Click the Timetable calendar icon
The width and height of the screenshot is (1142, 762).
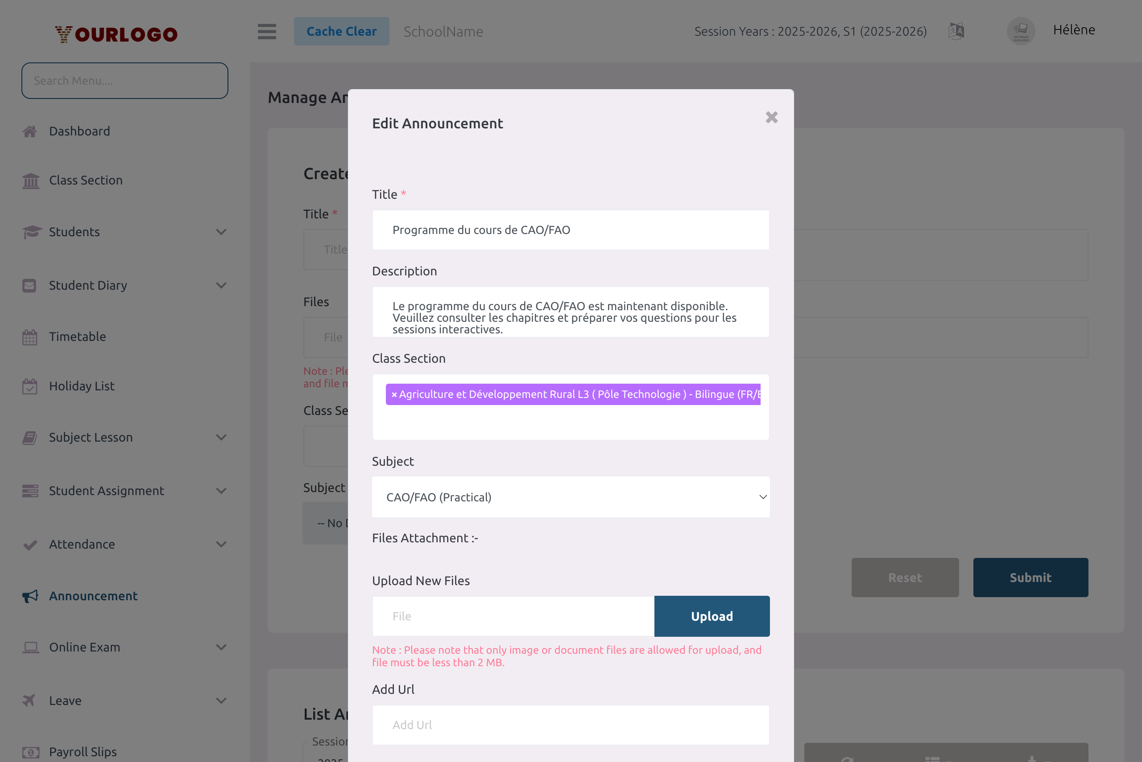pos(29,336)
